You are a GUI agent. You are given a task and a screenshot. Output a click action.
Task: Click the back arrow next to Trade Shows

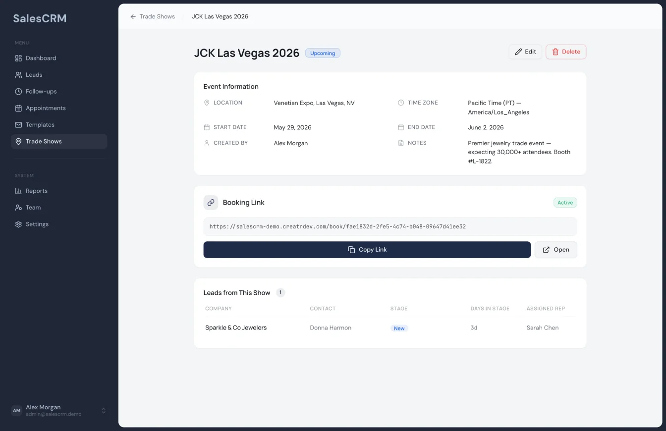pyautogui.click(x=132, y=16)
